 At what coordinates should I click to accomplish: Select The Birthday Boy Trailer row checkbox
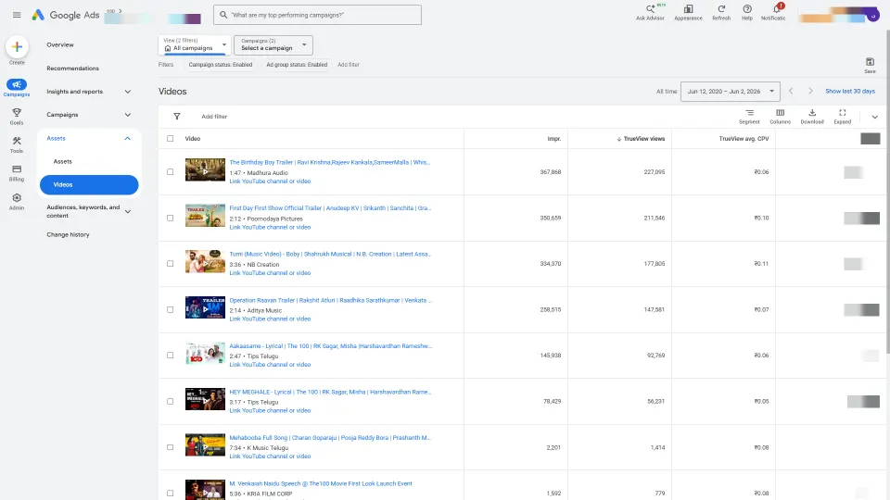171,172
